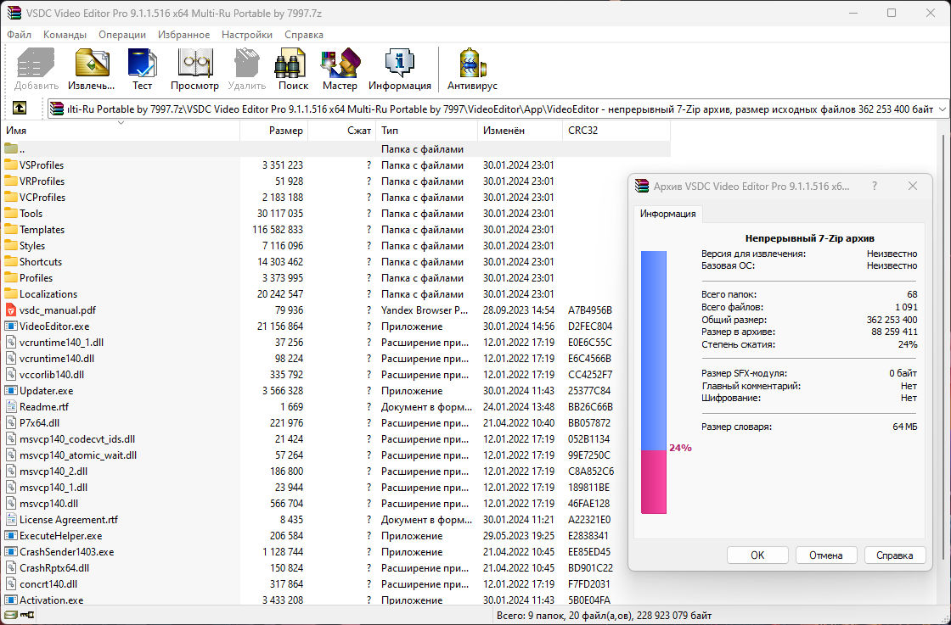Viewport: 951px width, 625px height.
Task: Open the View (Просмотр) toolbar icon
Action: (194, 63)
